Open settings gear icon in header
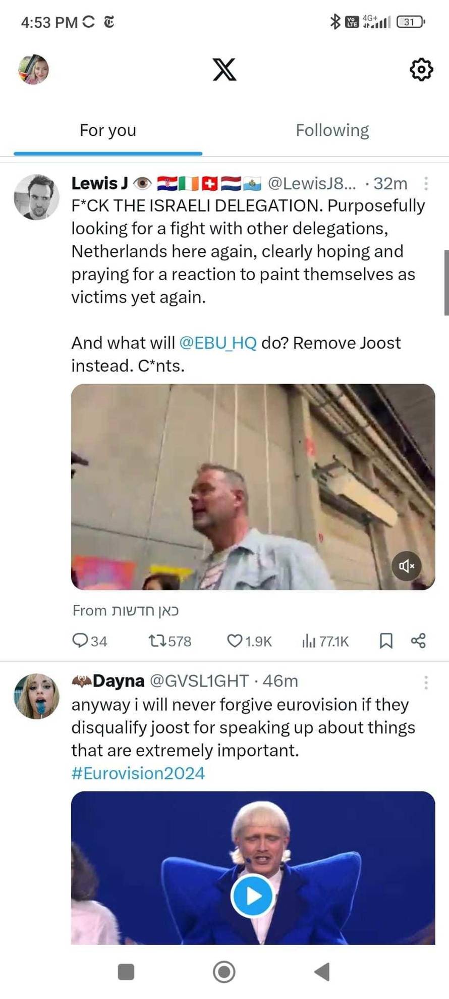Screen dimensions: 449x999 point(421,69)
